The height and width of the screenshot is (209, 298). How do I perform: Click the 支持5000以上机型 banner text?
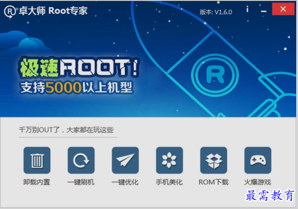tap(76, 87)
